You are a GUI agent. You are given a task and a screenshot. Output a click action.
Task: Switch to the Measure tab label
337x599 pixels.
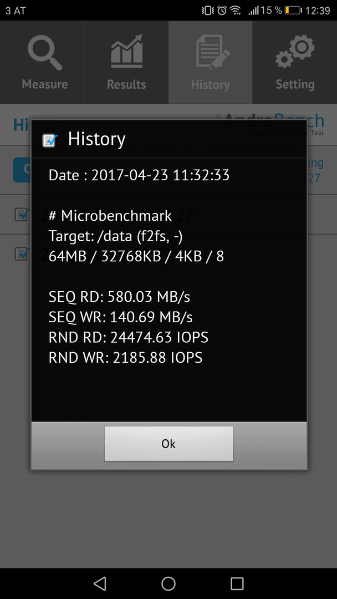pyautogui.click(x=45, y=84)
